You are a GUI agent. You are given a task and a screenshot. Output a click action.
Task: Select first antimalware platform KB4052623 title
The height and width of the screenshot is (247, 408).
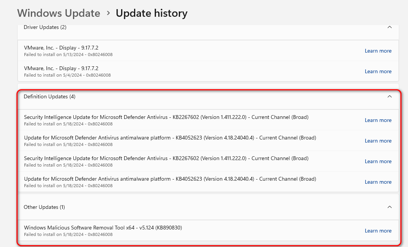[170, 138]
